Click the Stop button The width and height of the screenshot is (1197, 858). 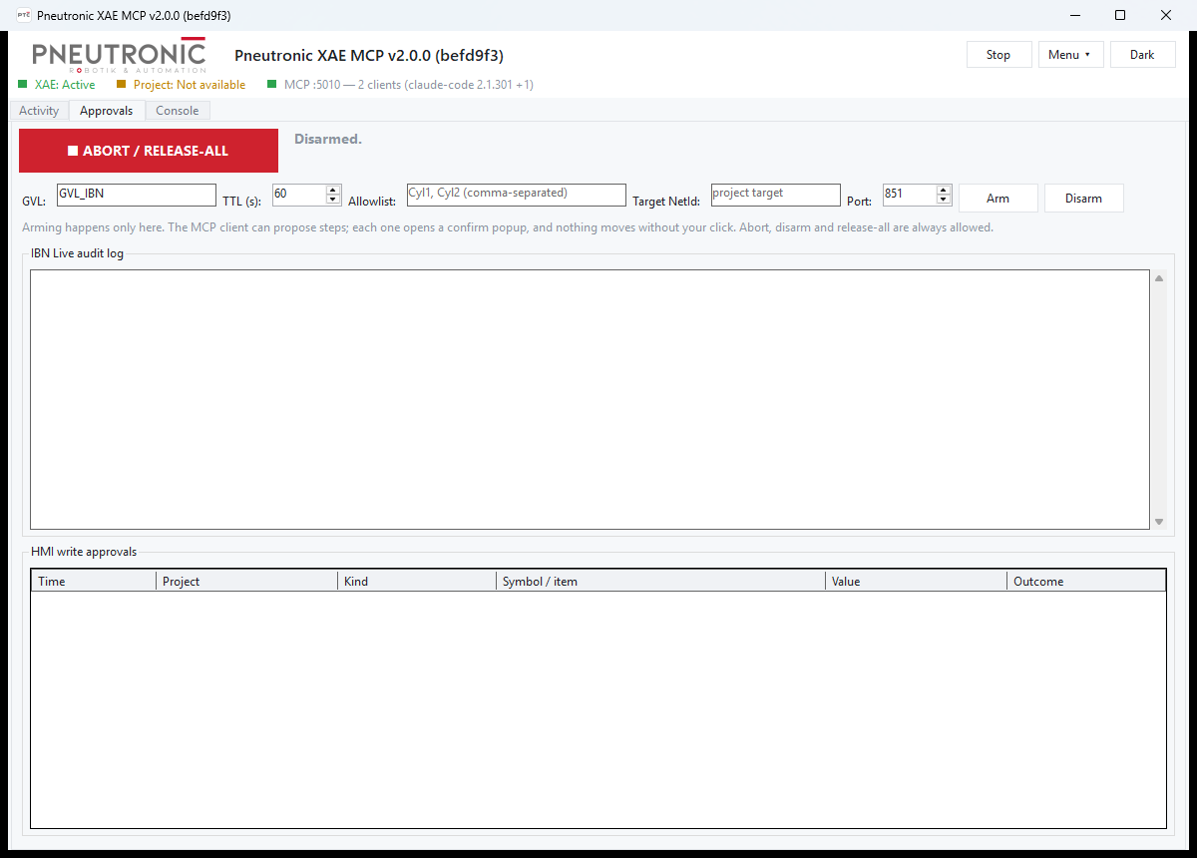click(x=998, y=55)
